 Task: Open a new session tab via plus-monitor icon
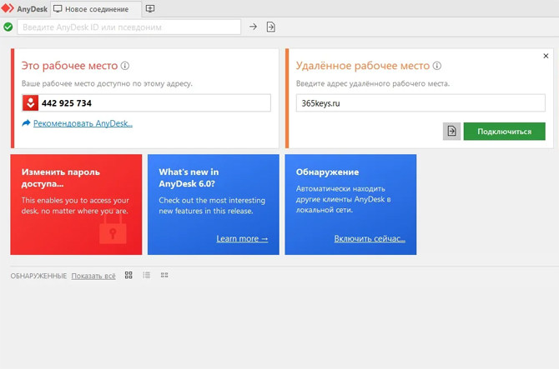point(150,8)
